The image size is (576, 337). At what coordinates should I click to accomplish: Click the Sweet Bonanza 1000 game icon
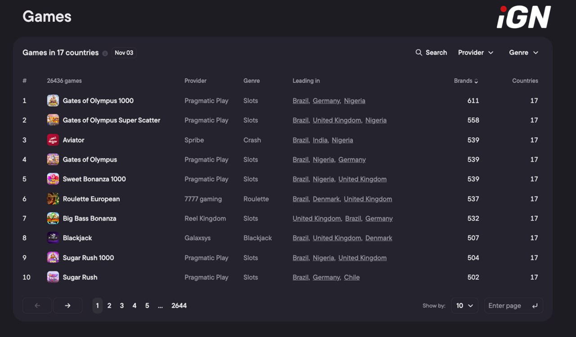53,179
